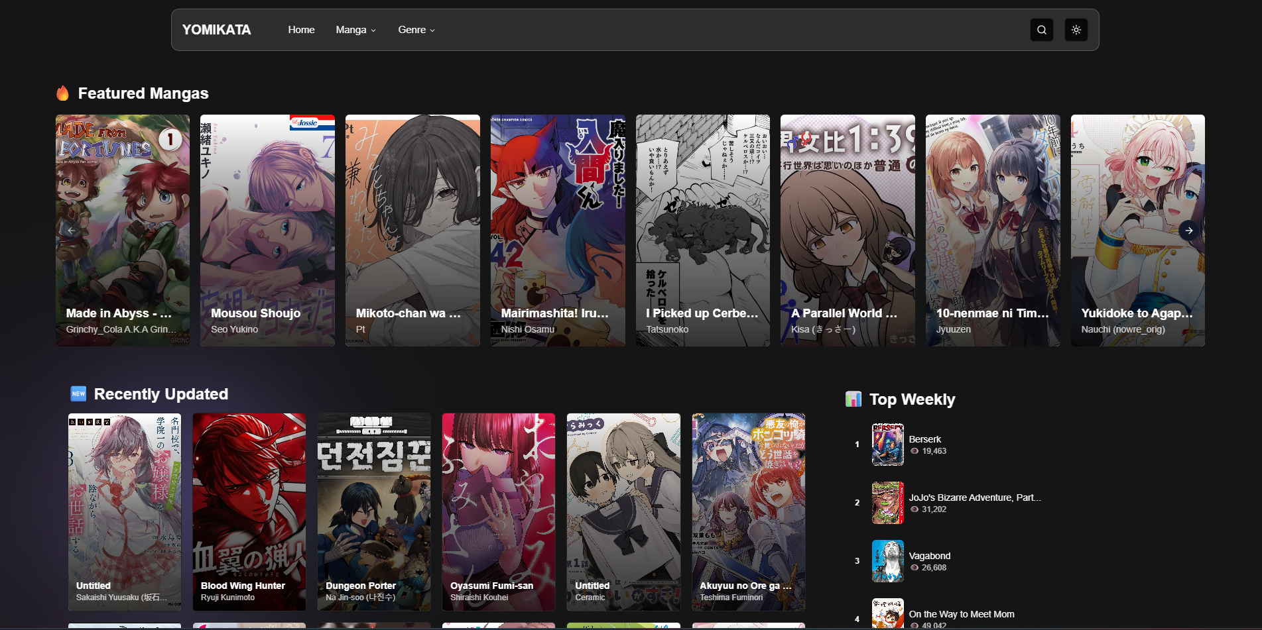Select Blood Wing Hunter in Recently Updated
1262x630 pixels.
click(249, 511)
